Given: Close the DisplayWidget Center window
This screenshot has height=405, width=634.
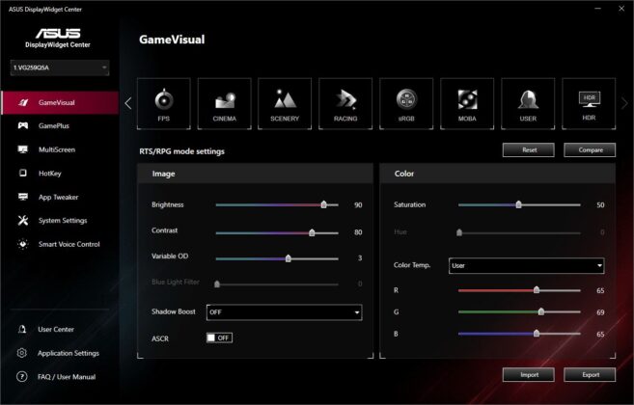Looking at the screenshot, I should (x=621, y=8).
